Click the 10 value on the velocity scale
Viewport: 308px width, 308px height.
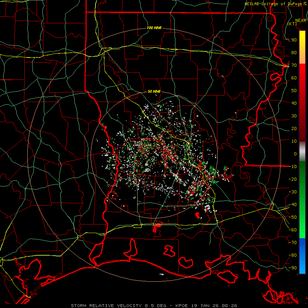(x=294, y=141)
